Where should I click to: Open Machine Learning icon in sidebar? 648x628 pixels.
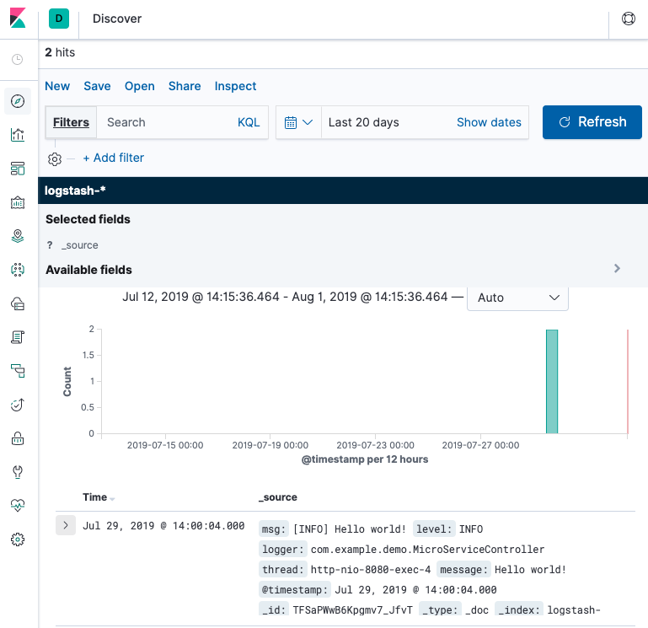coord(18,270)
